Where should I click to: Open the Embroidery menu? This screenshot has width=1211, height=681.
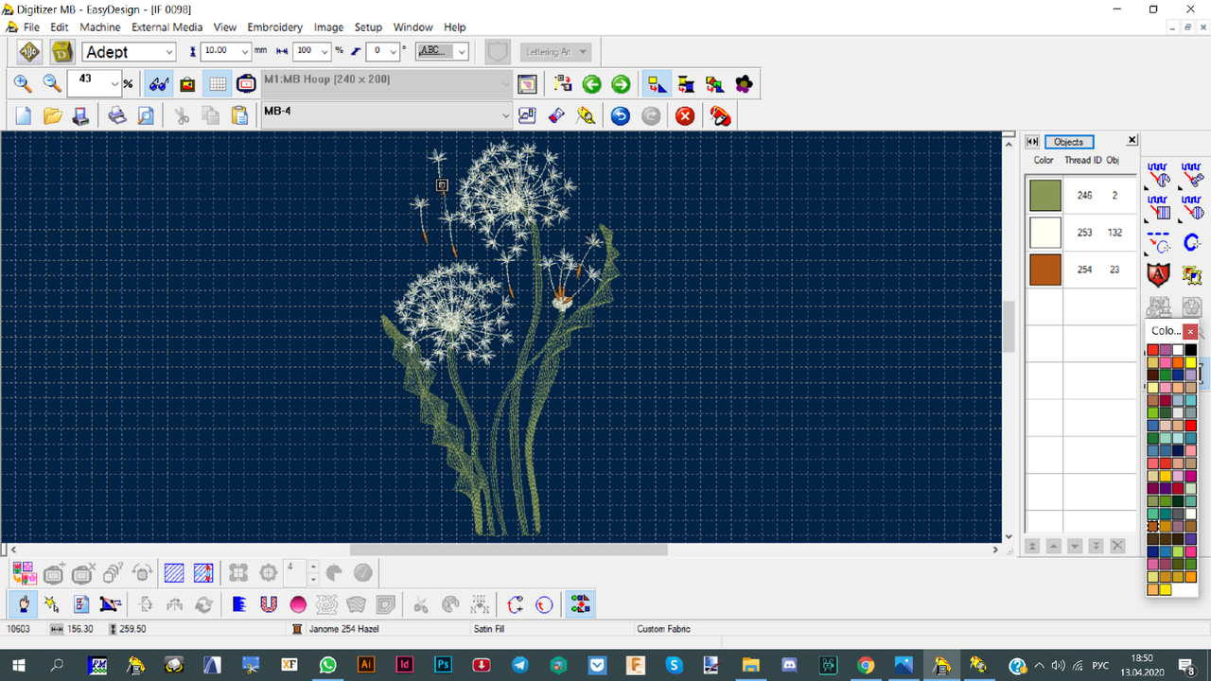(x=275, y=27)
